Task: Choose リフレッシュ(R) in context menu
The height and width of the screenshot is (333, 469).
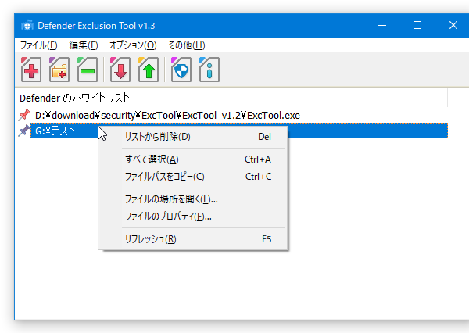Action: tap(193, 239)
